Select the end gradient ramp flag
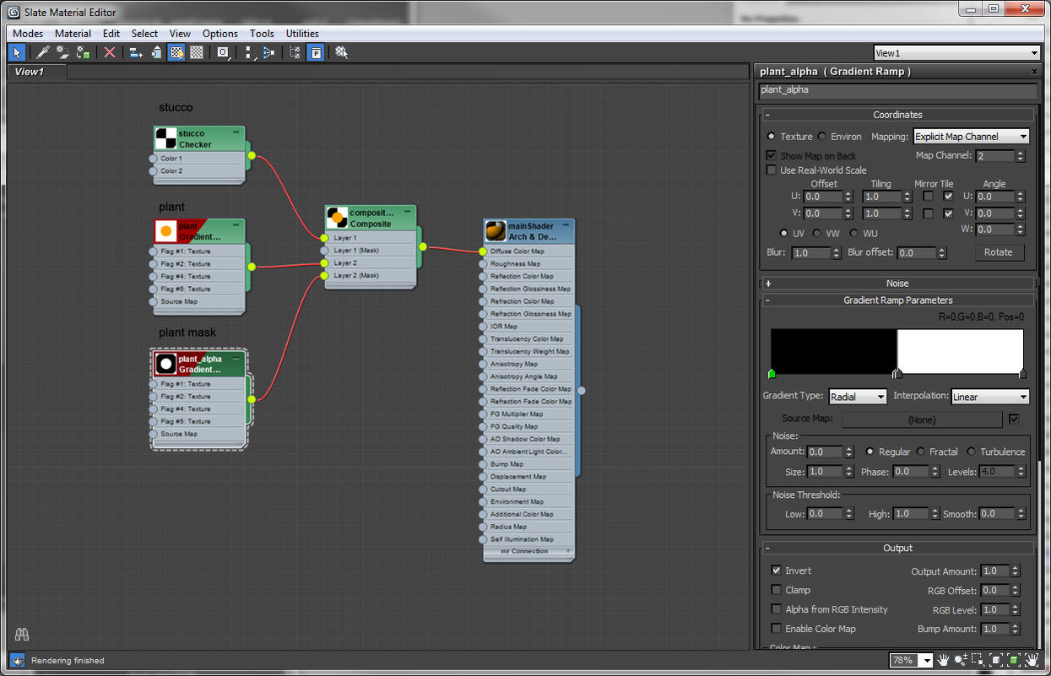 (x=1022, y=373)
